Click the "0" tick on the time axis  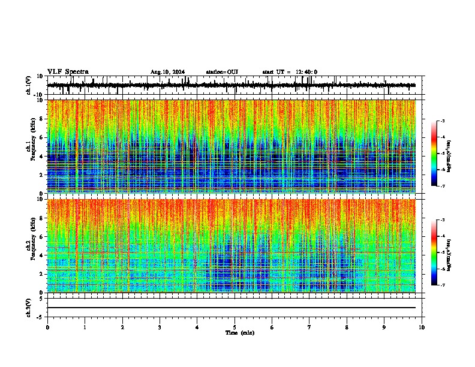coord(47,327)
